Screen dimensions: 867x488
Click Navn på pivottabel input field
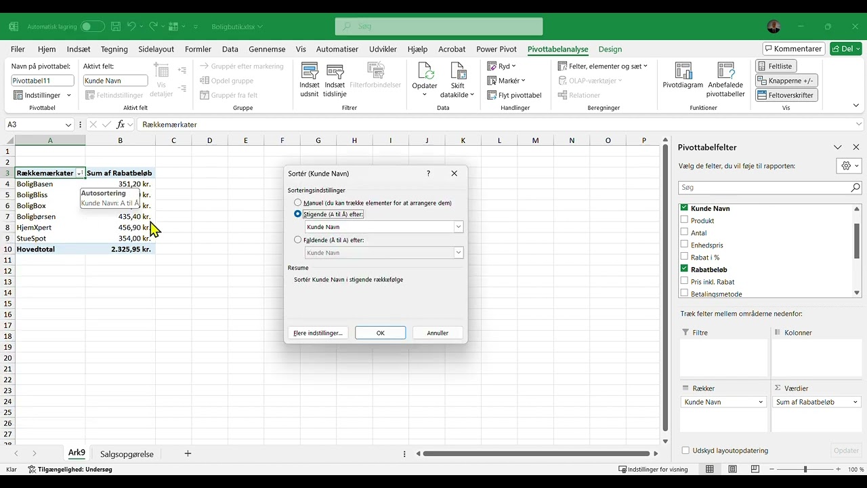[43, 80]
